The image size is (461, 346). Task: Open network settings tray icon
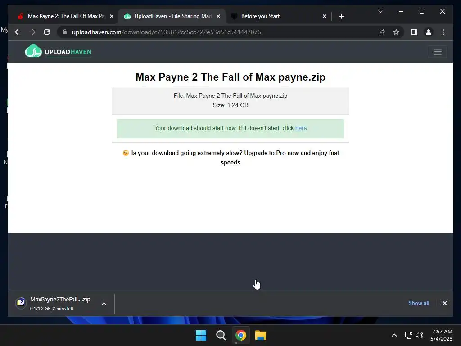coord(408,335)
